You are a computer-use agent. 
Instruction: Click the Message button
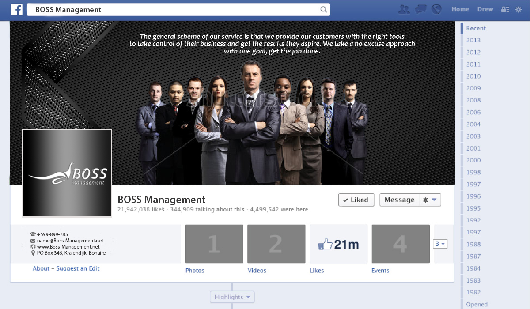click(x=399, y=200)
